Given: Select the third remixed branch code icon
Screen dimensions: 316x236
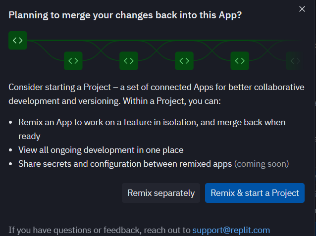Looking at the screenshot, I should point(184,61).
